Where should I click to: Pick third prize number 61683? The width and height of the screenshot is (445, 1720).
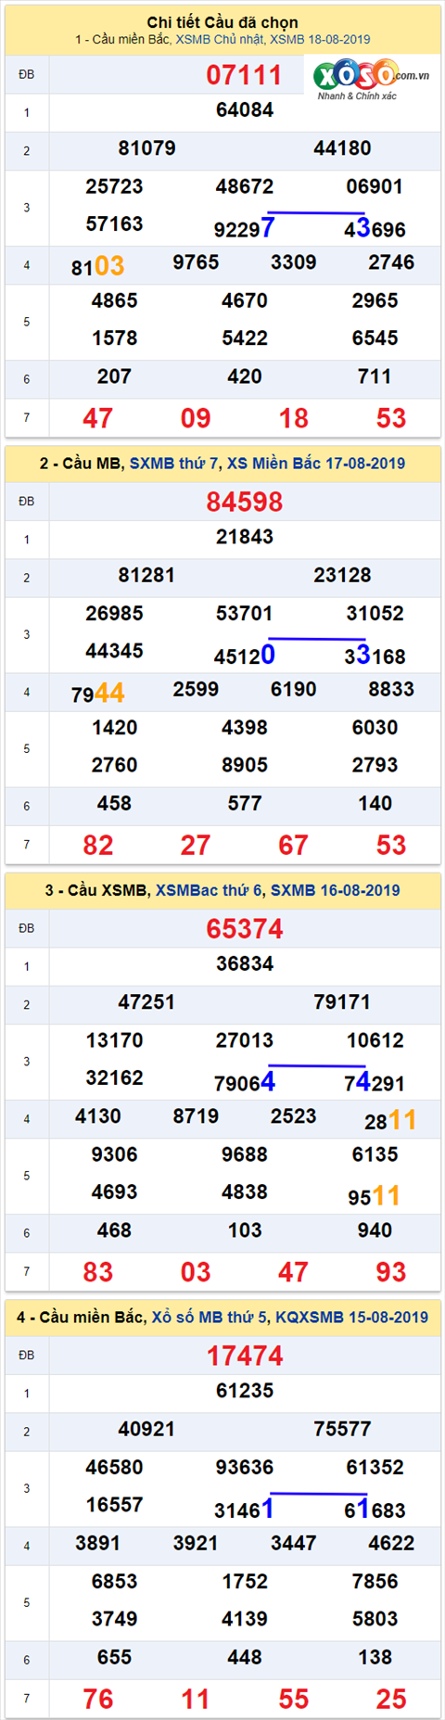point(375,1509)
